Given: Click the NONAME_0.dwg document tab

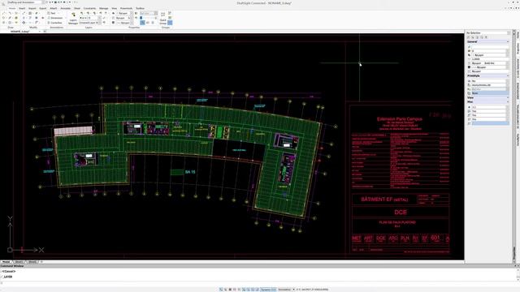Looking at the screenshot, I should (20, 31).
